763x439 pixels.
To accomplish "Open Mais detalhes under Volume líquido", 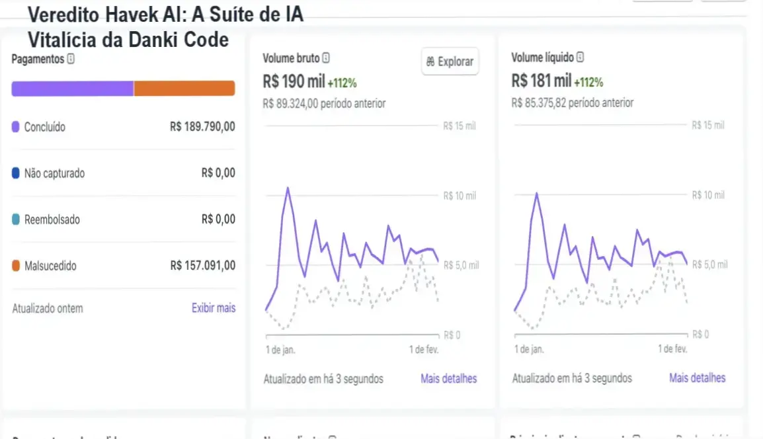I will pos(698,378).
